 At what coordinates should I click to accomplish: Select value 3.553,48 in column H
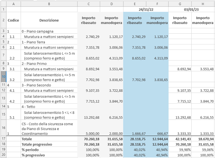(203, 69)
